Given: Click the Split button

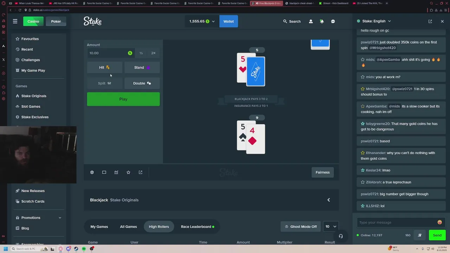Looking at the screenshot, I should click(x=104, y=83).
